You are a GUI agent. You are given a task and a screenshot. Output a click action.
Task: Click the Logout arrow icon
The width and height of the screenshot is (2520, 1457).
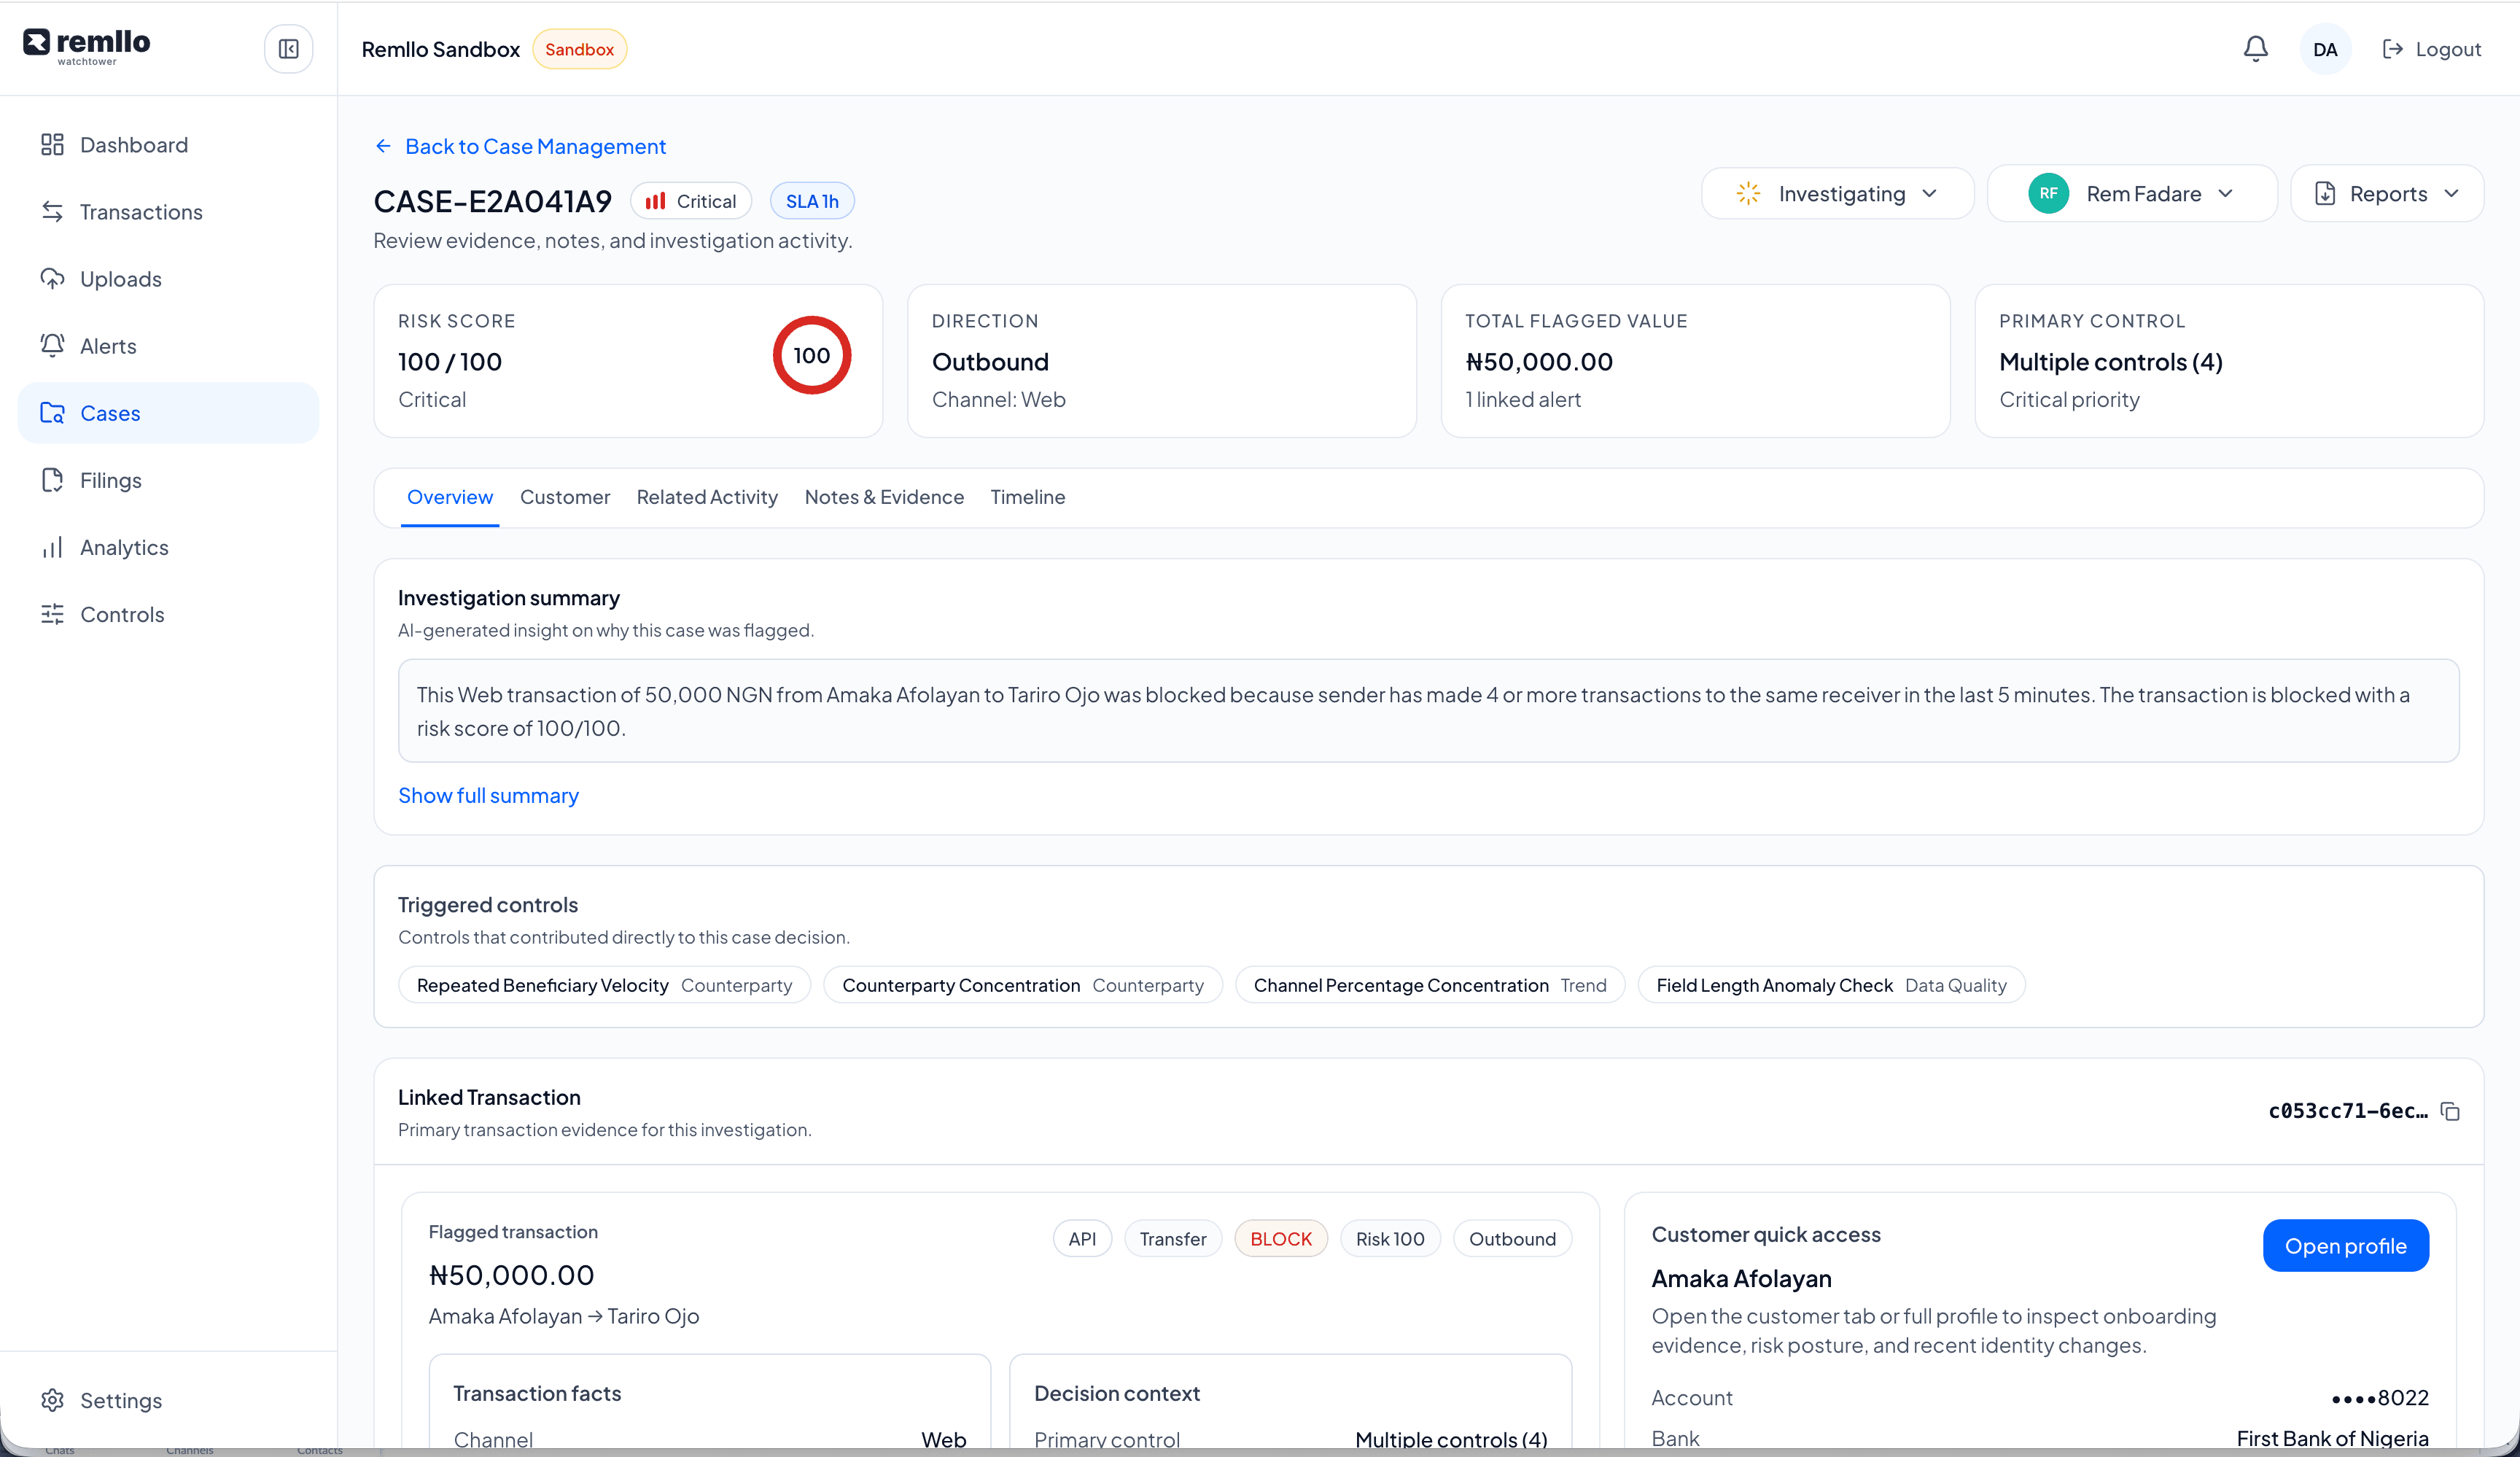coord(2392,49)
